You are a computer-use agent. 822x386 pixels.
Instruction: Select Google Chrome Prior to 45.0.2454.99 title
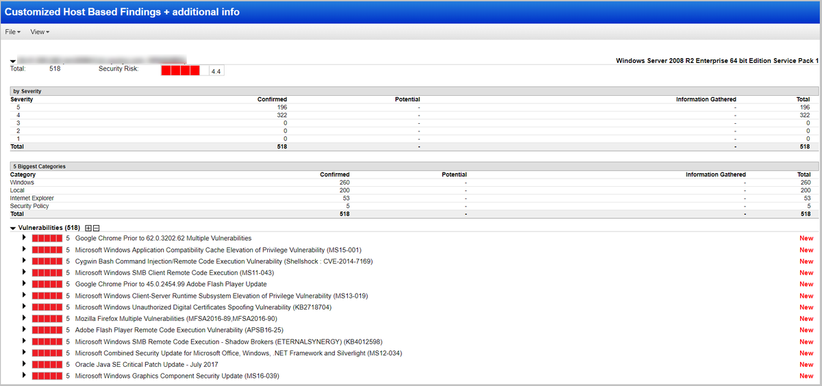[x=171, y=284]
